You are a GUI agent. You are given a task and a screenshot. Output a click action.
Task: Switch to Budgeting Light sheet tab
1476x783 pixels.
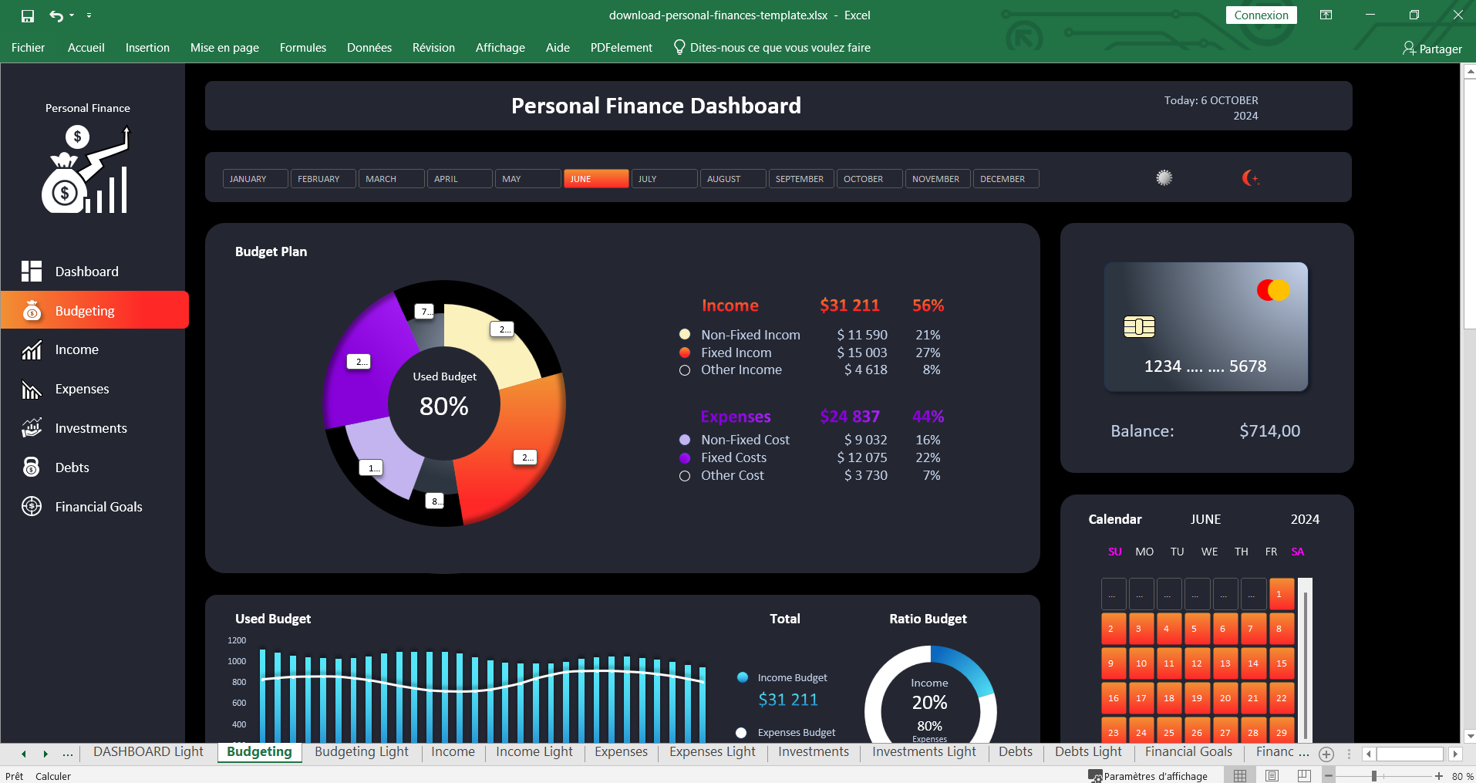coord(362,752)
